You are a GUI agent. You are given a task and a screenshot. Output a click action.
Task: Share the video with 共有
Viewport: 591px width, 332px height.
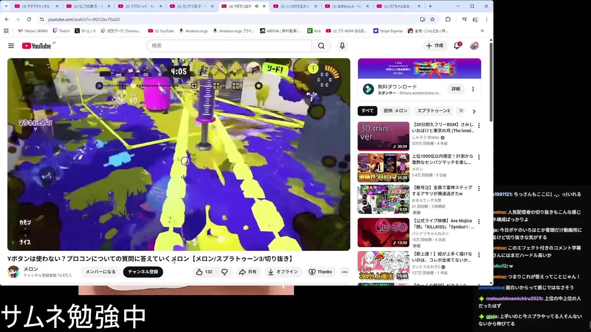(x=248, y=272)
